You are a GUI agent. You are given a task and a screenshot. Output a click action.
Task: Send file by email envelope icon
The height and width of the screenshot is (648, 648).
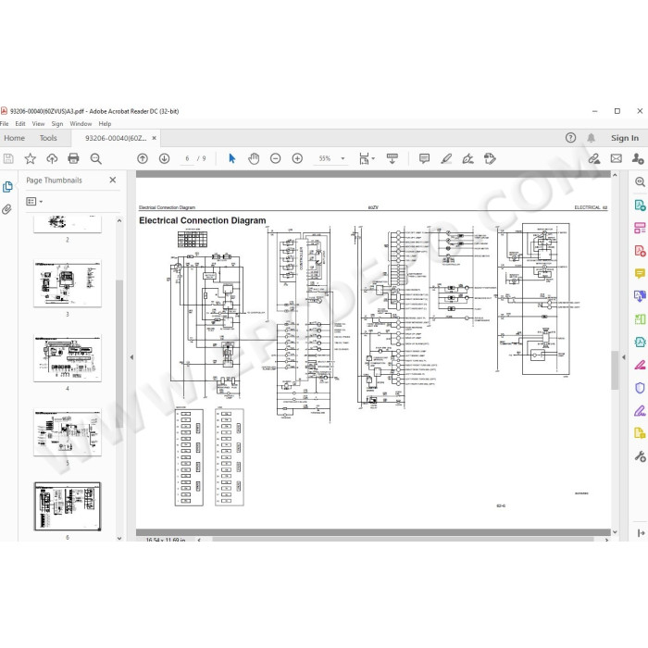pos(617,158)
